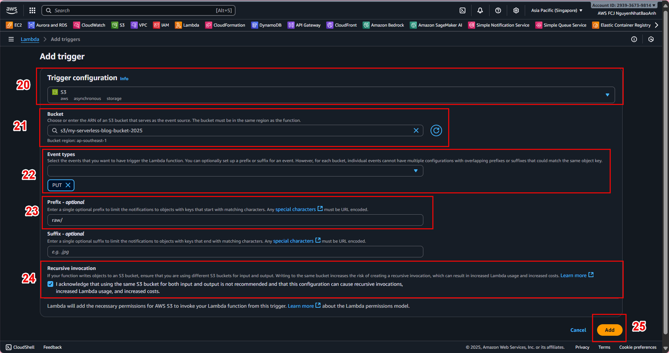Expand the S3 trigger source dropdown
The height and width of the screenshot is (353, 669).
(331, 95)
